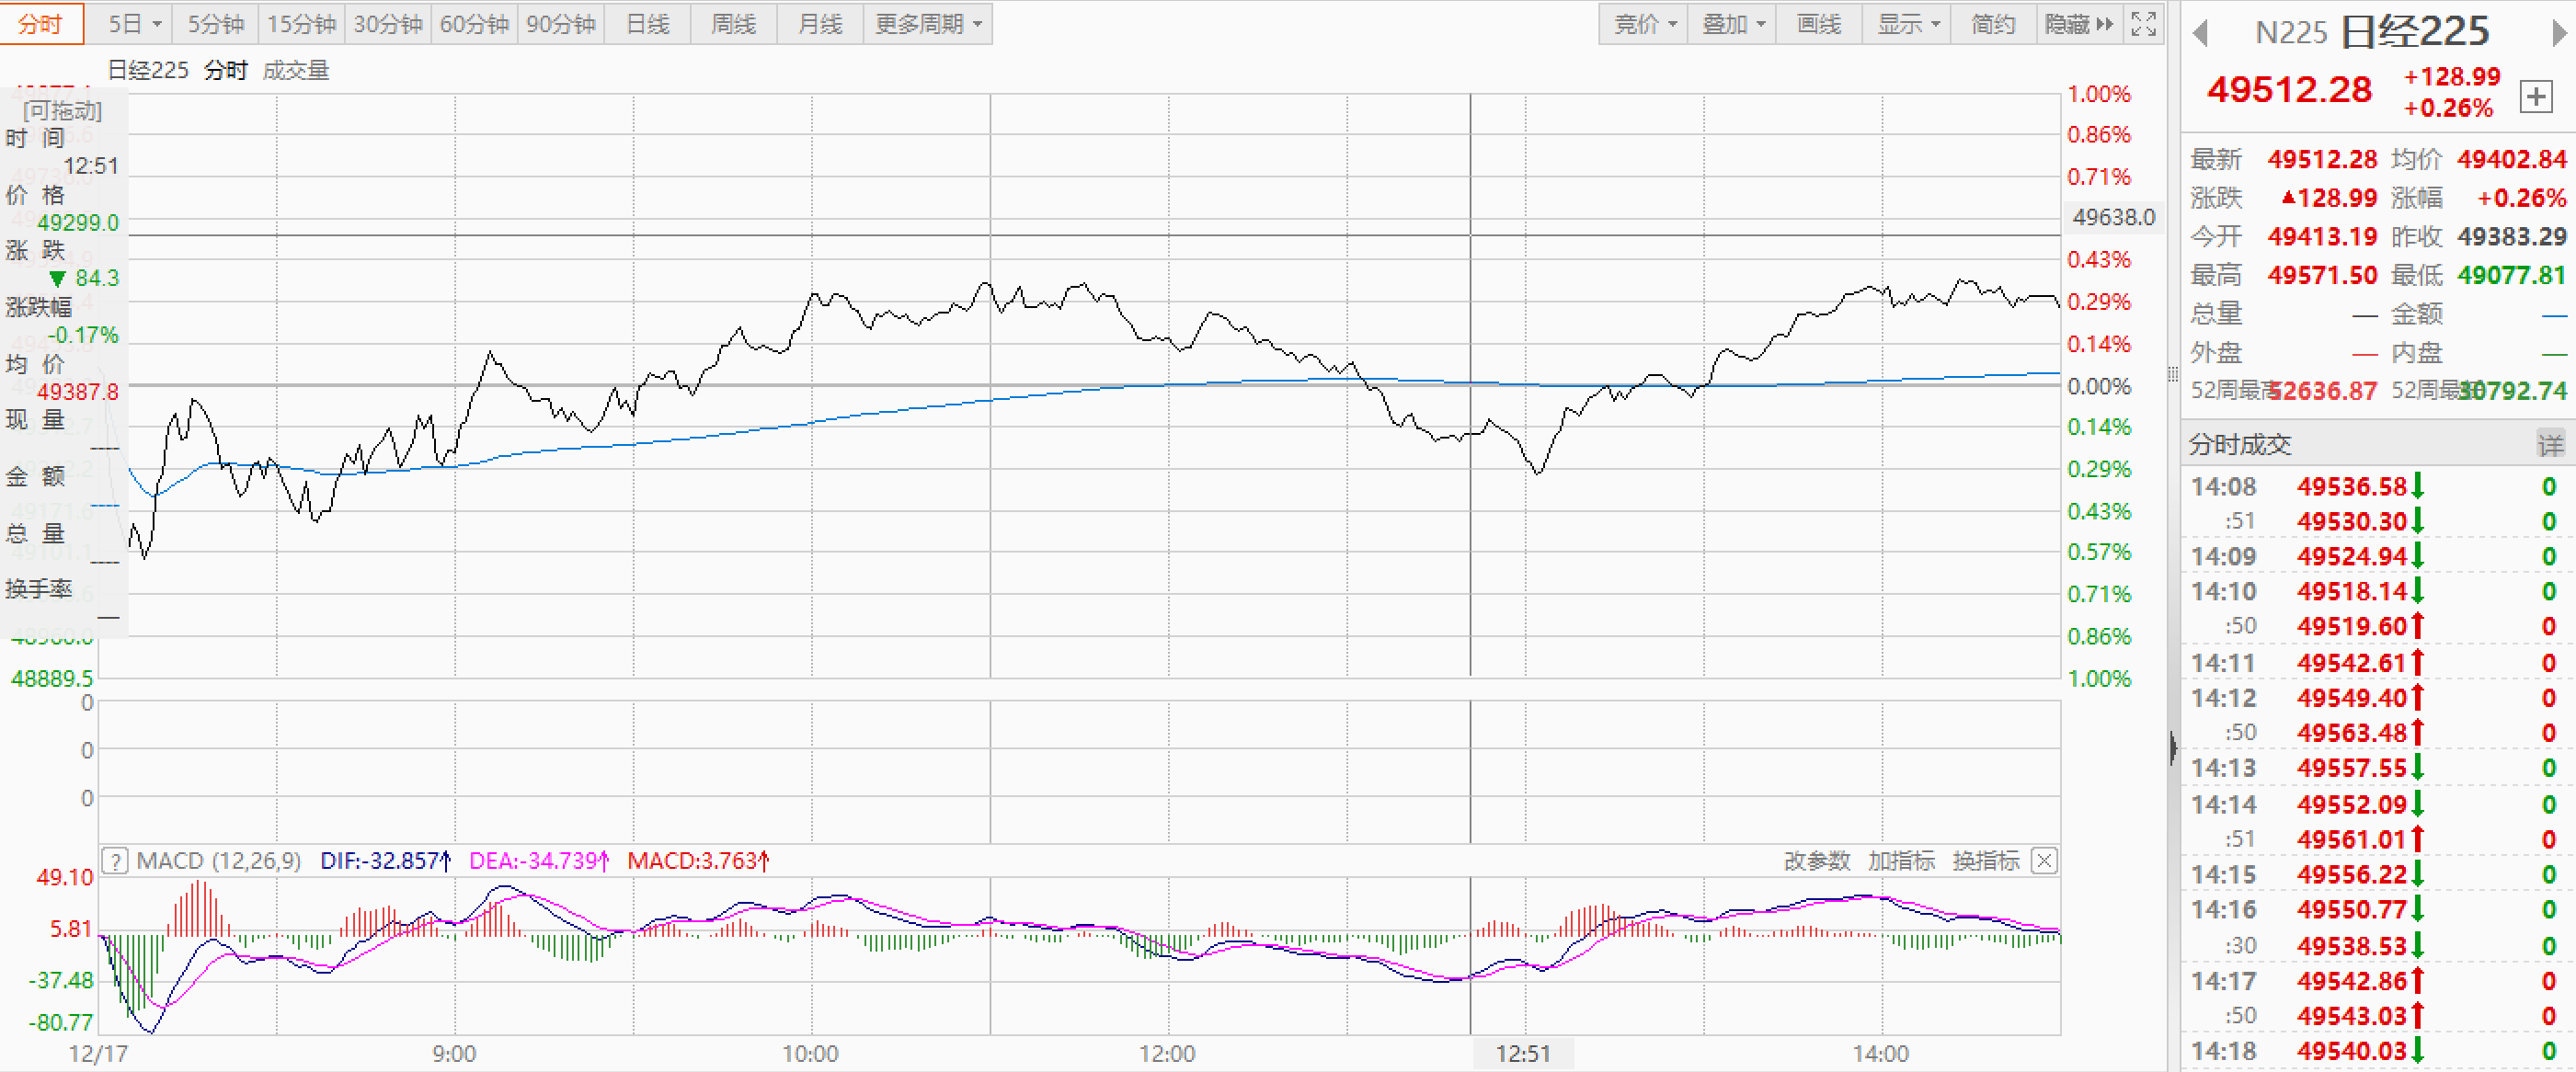This screenshot has height=1072, width=2576.
Task: Toggle 简约 simplified view
Action: point(1992,24)
